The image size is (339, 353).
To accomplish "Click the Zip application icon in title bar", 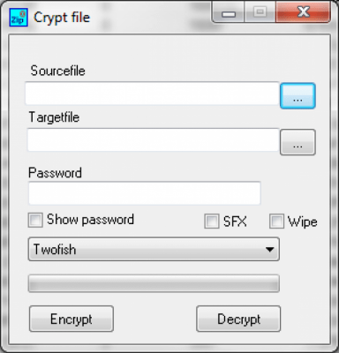I will click(19, 18).
